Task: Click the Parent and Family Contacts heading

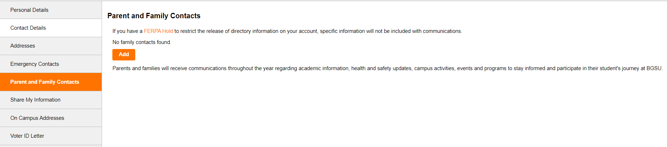Action: [154, 16]
